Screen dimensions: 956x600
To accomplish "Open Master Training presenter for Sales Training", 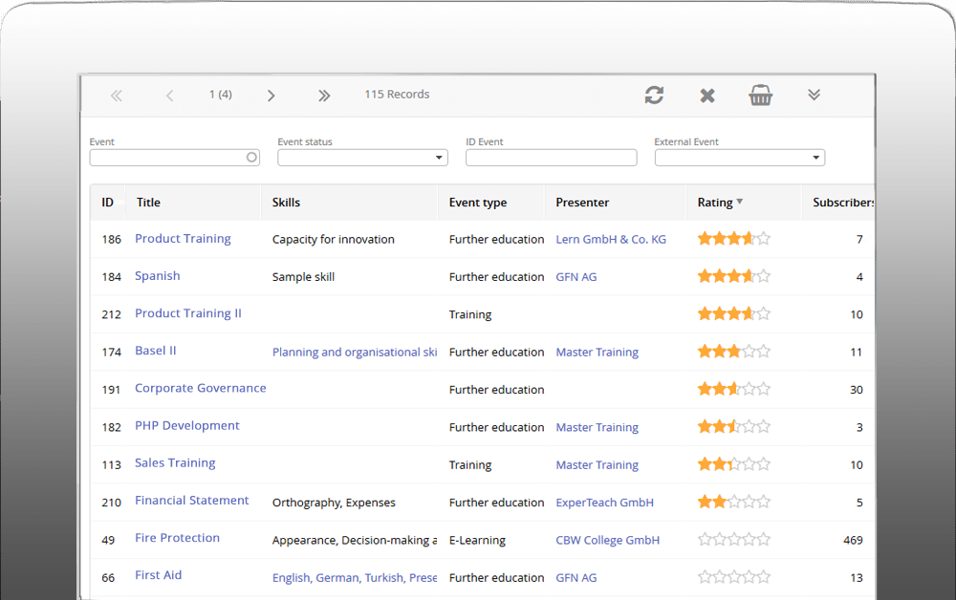I will pyautogui.click(x=597, y=465).
